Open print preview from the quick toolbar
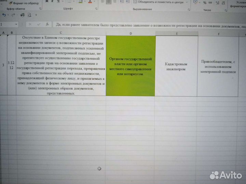 (x=29, y=15)
